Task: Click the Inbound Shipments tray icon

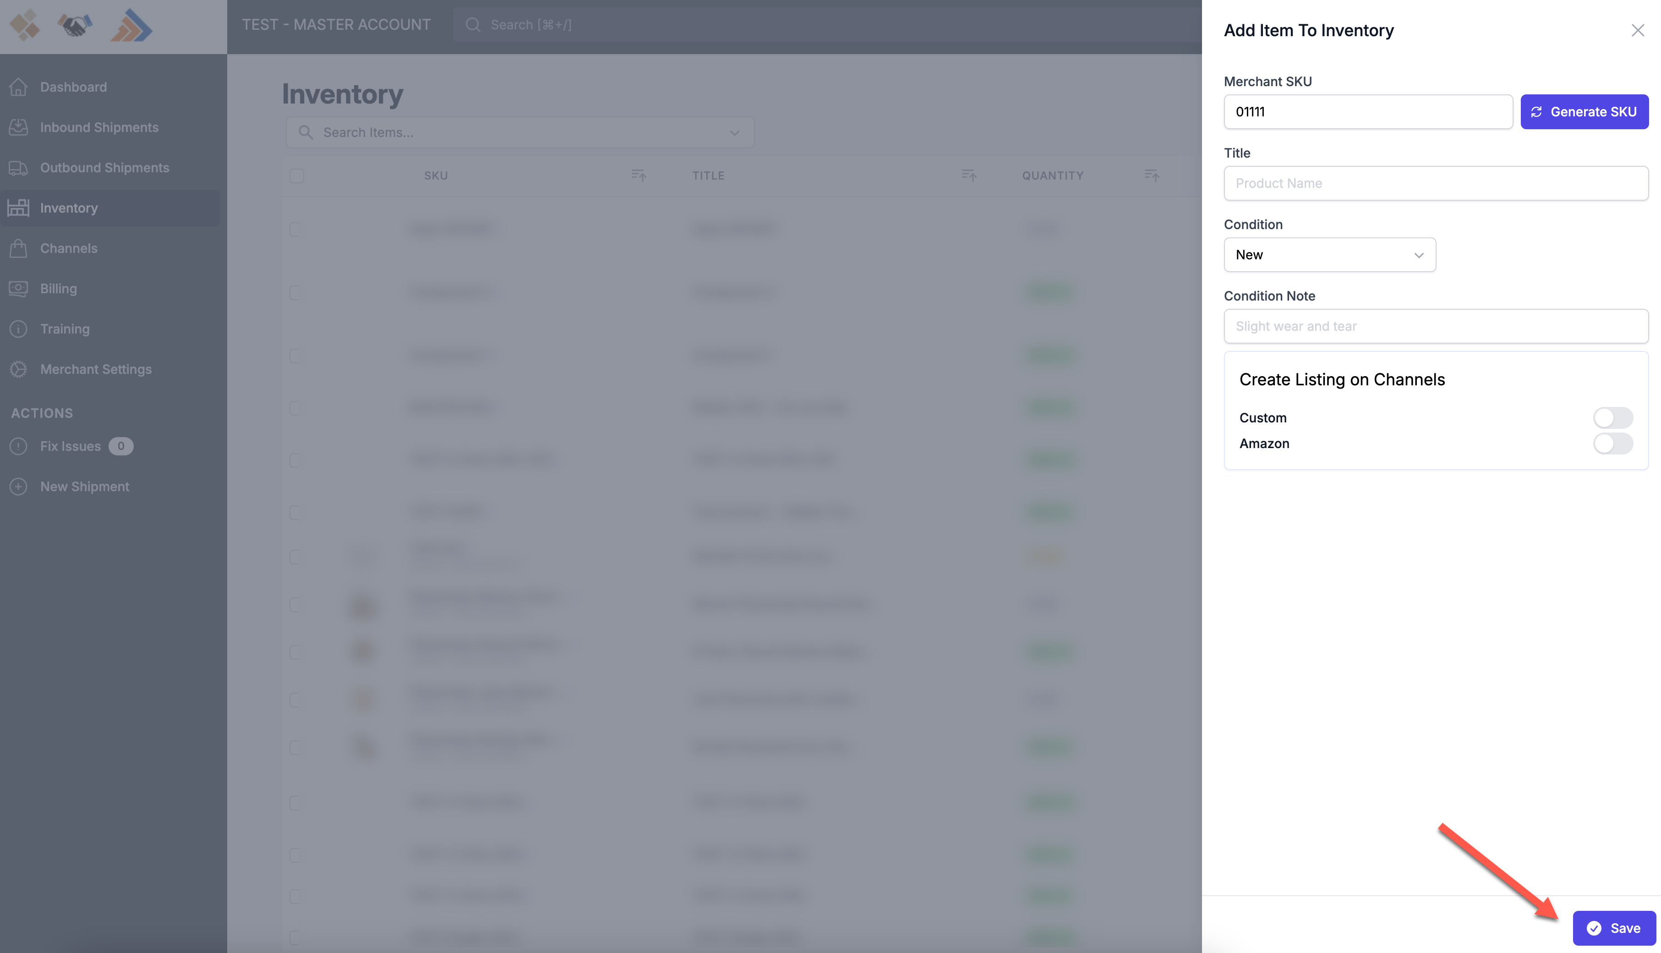Action: click(x=18, y=127)
